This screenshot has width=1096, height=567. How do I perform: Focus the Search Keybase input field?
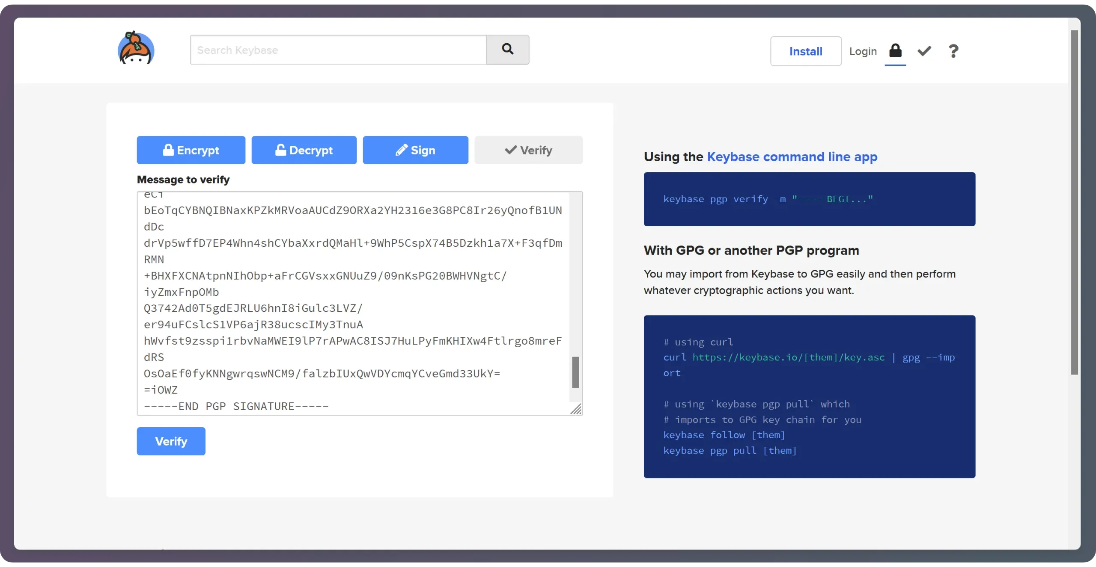(x=338, y=50)
